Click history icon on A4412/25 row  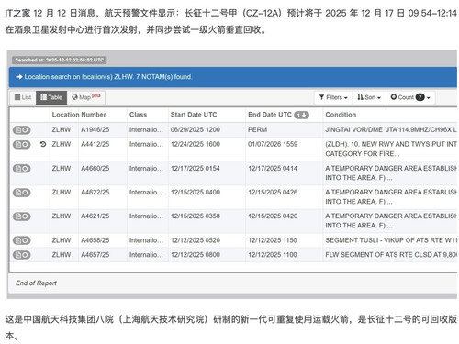(x=43, y=144)
